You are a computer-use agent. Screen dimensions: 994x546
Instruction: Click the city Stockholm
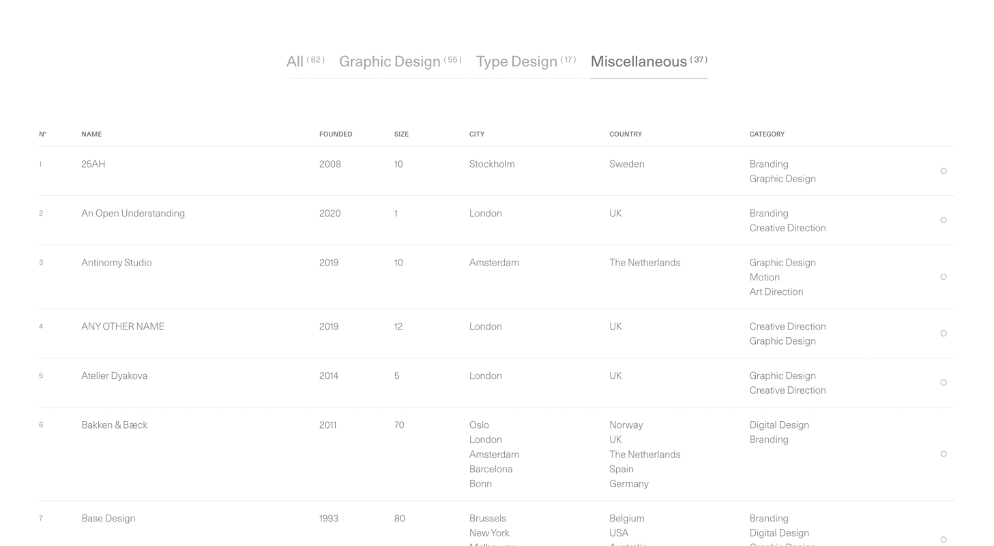click(x=492, y=164)
